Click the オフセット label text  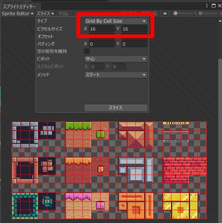point(45,37)
